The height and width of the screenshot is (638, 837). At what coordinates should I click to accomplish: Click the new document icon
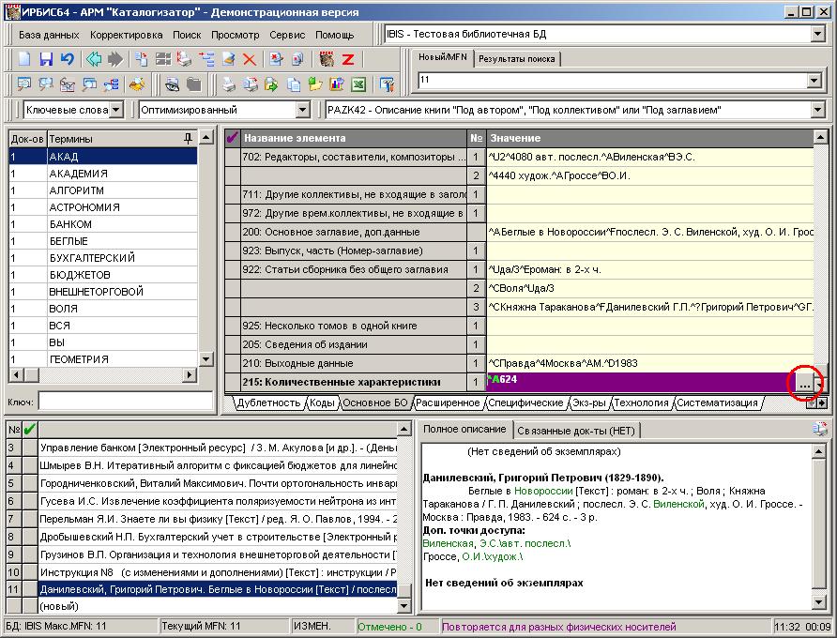25,59
